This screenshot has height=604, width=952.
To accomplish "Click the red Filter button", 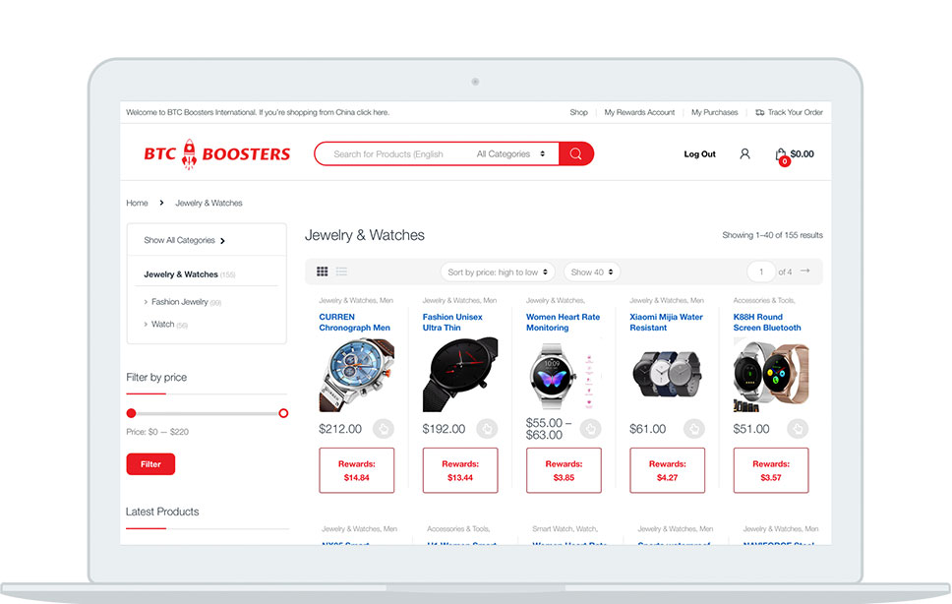I will coord(150,464).
